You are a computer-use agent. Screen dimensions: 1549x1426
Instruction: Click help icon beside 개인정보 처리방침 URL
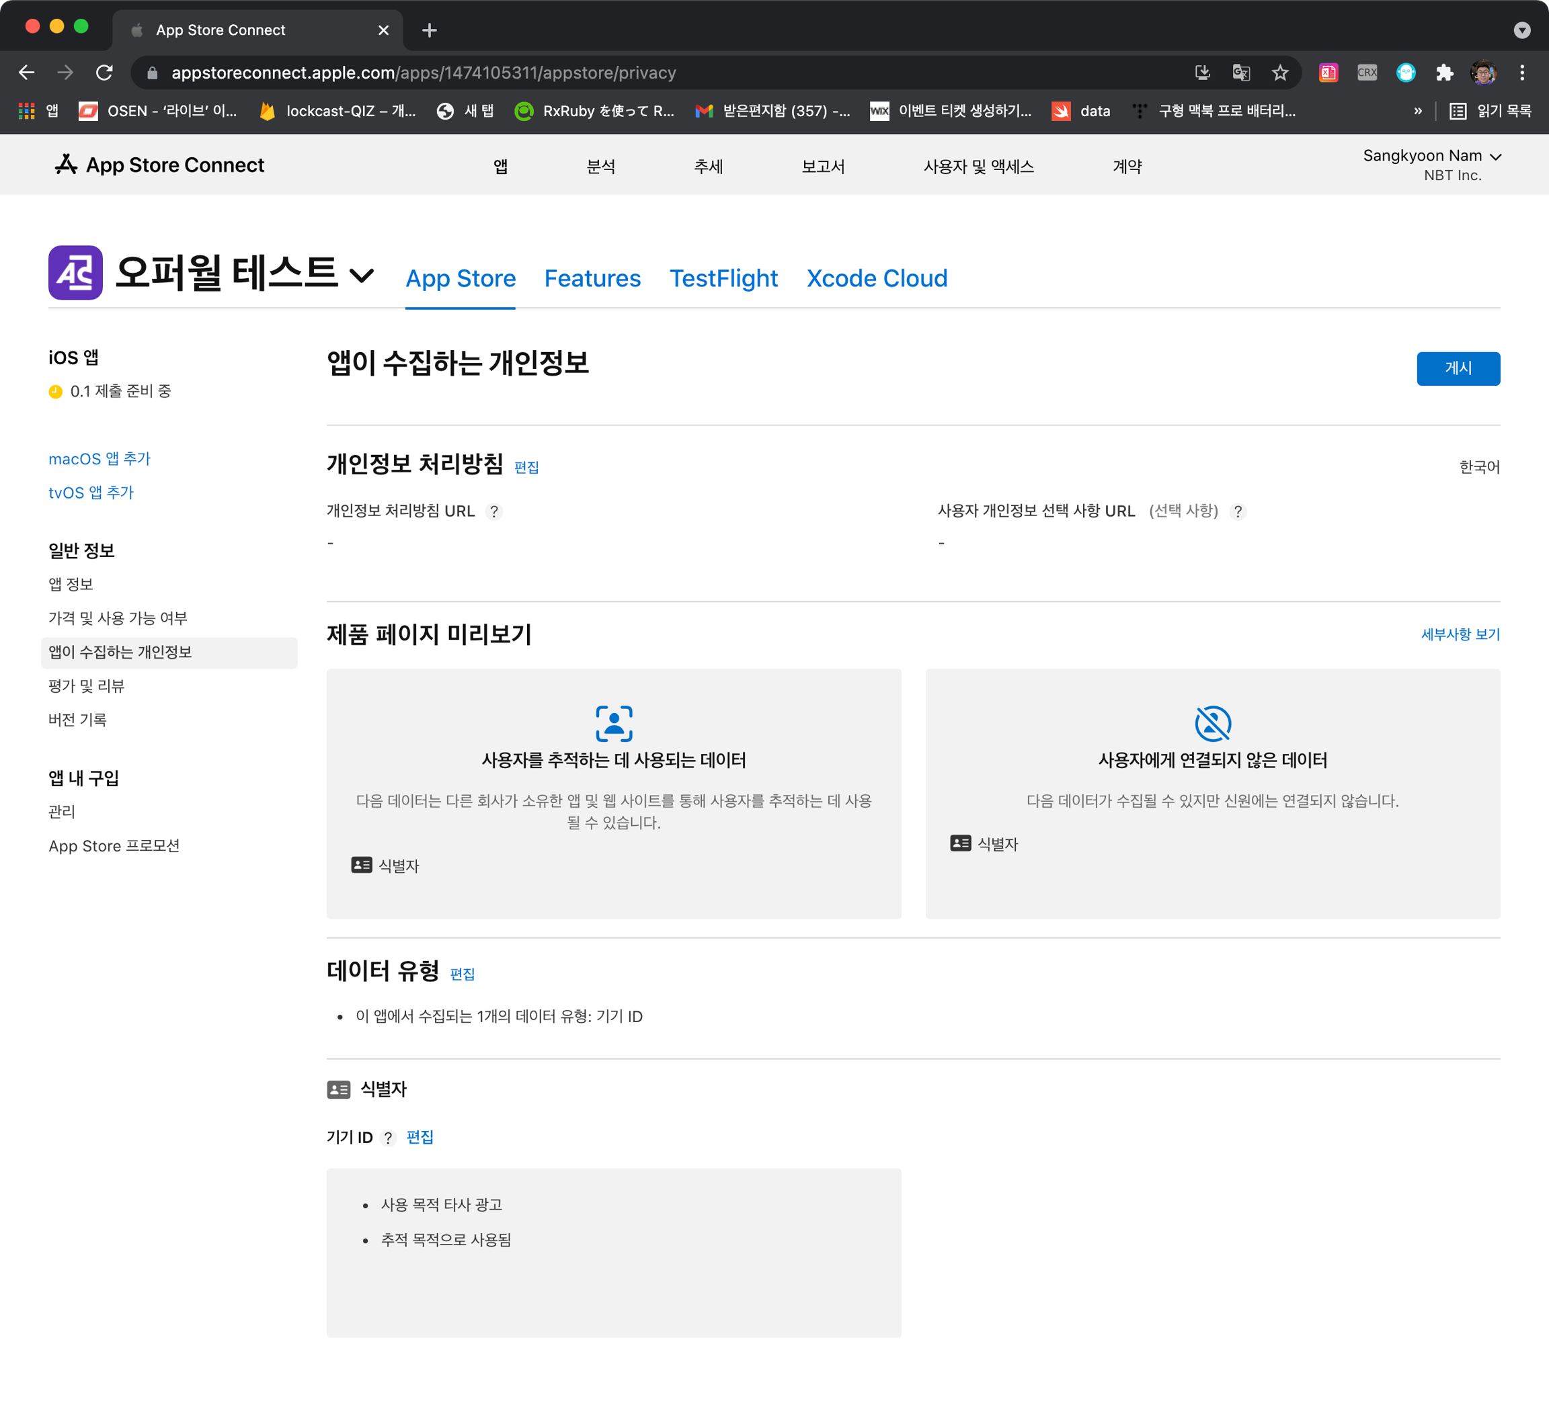494,511
